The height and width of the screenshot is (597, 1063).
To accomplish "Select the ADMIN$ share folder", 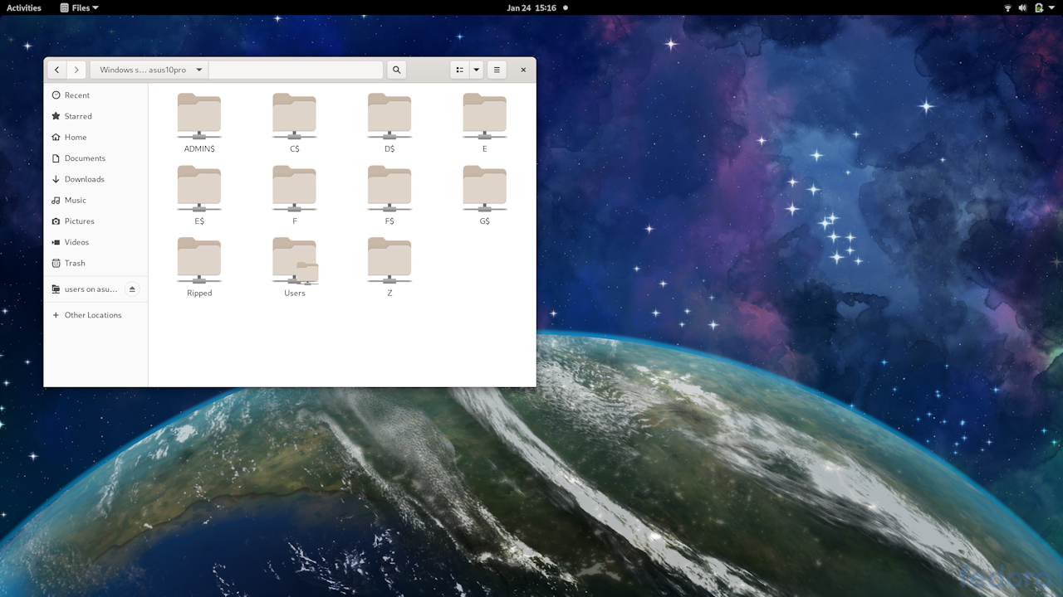I will tap(199, 123).
